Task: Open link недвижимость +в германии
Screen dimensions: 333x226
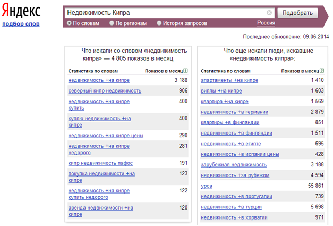Action: 234,112
